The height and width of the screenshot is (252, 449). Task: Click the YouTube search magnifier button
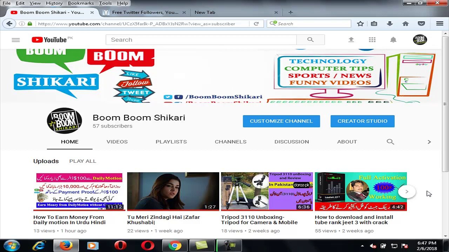coord(310,40)
